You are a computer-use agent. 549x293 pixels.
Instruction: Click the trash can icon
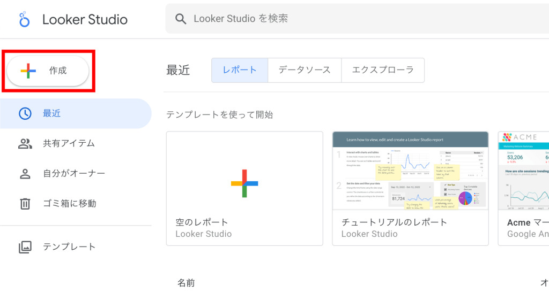(25, 204)
